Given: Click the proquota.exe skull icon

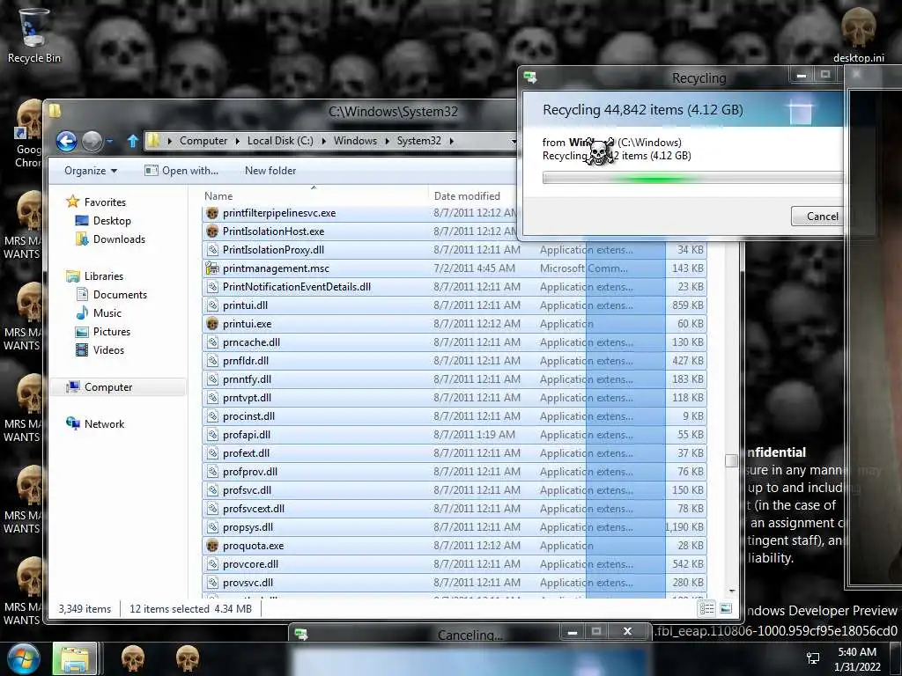Looking at the screenshot, I should coord(212,546).
